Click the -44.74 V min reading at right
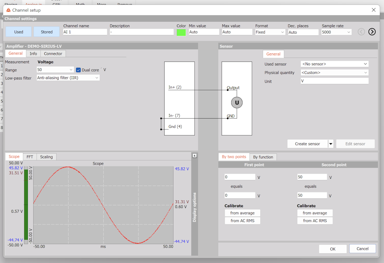384x263 pixels. (181, 242)
